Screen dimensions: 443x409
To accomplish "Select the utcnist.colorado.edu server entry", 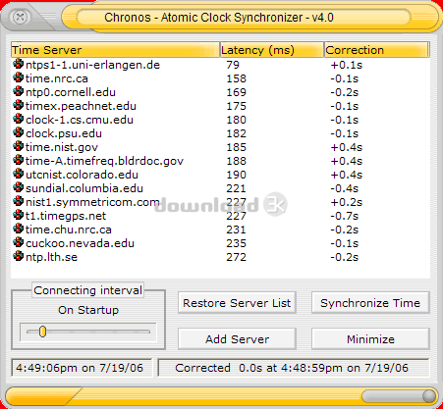I will coord(82,175).
